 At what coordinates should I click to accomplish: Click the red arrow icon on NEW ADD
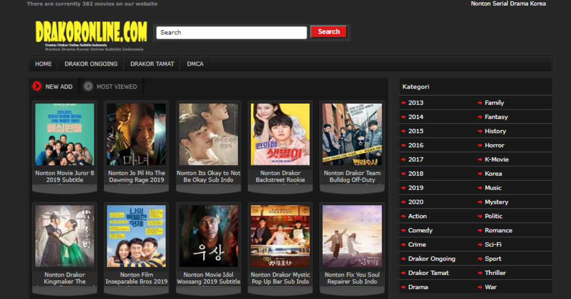click(37, 86)
